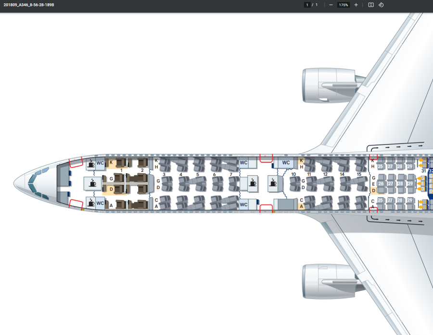
Task: Click the lower front WC lavatory
Action: pos(100,203)
